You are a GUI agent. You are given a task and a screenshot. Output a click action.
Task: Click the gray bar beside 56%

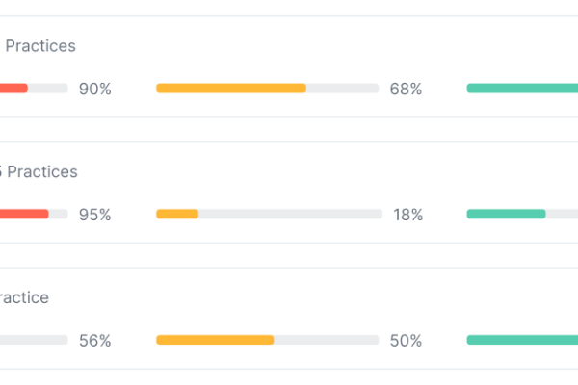(x=34, y=340)
